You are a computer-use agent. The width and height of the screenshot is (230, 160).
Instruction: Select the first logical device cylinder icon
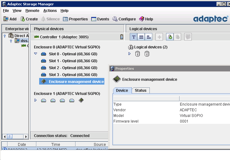click(138, 54)
